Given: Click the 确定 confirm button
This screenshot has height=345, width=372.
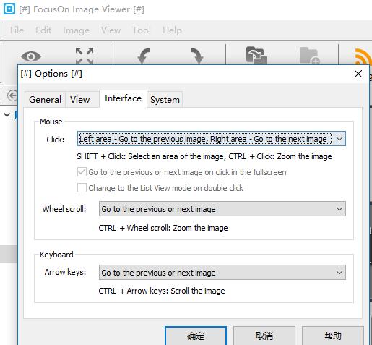Looking at the screenshot, I should [196, 336].
